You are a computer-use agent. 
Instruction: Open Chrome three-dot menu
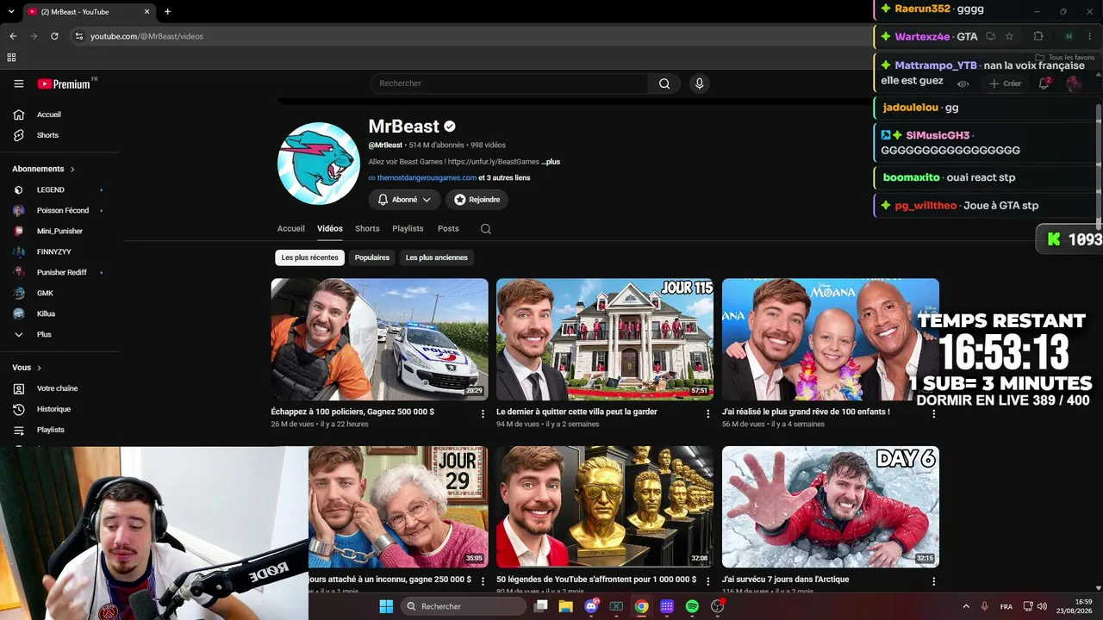pos(1089,36)
